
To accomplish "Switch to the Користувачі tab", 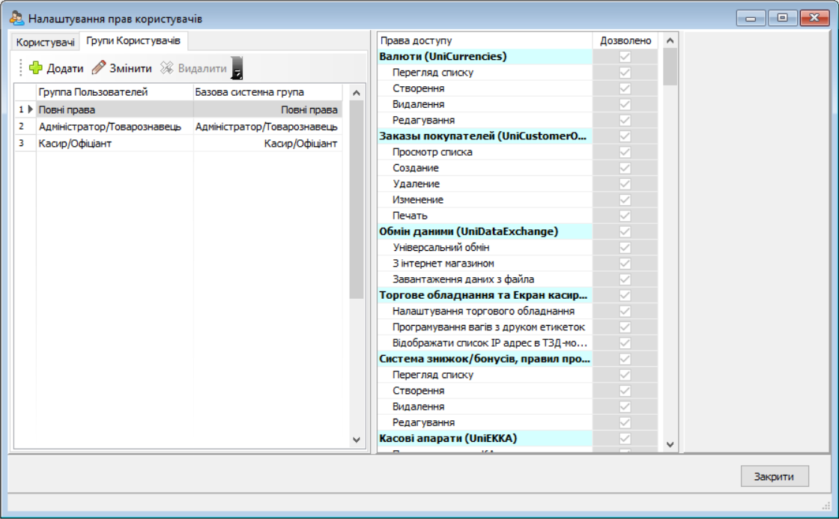I will pos(45,42).
